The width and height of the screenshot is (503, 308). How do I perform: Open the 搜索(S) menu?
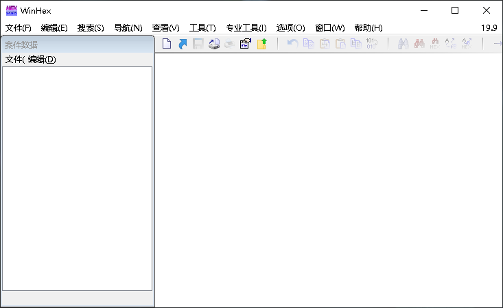[91, 28]
